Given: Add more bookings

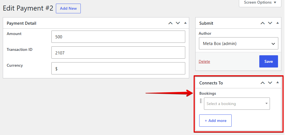Looking at the screenshot, I should (215, 121).
